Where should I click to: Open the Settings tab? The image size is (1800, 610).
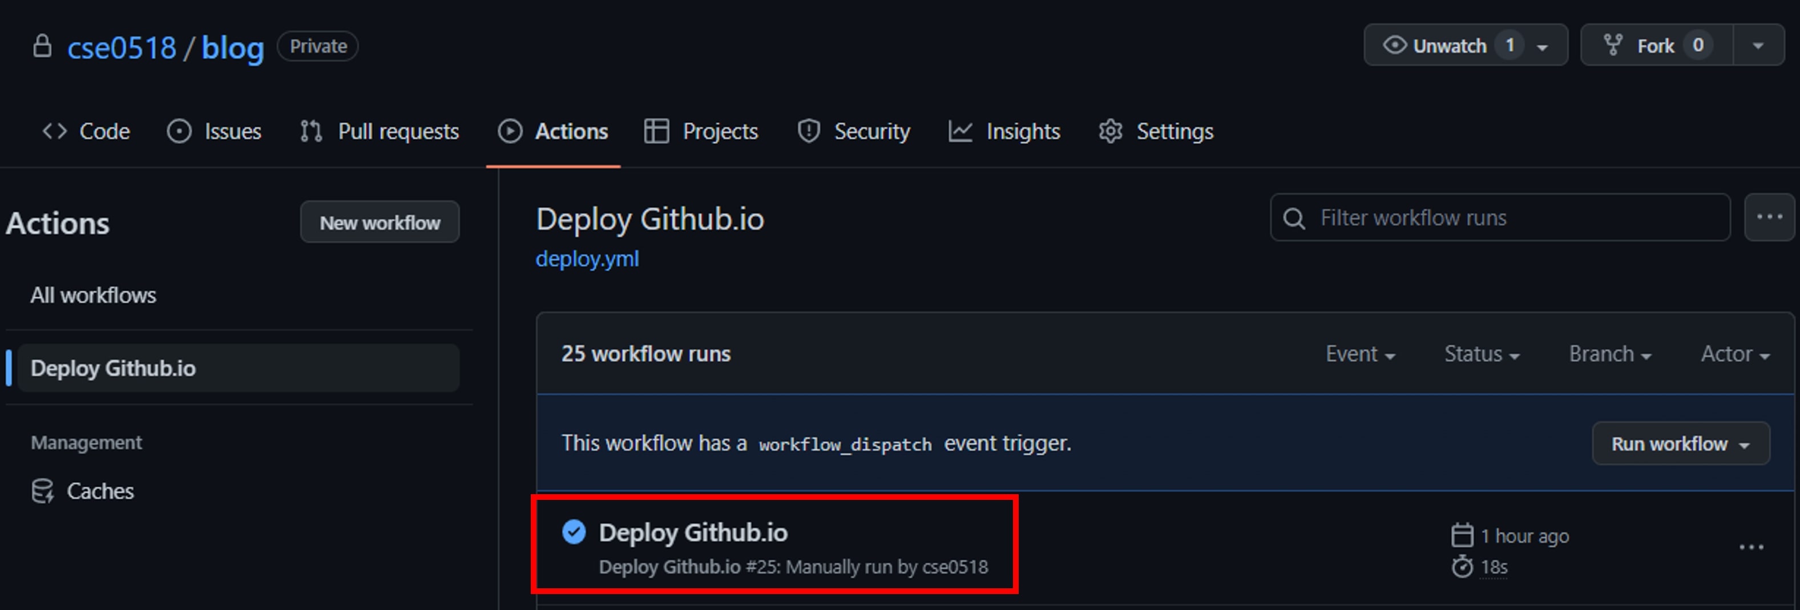(1156, 131)
